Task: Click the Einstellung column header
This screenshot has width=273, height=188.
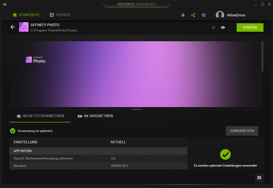Action: [x=25, y=142]
